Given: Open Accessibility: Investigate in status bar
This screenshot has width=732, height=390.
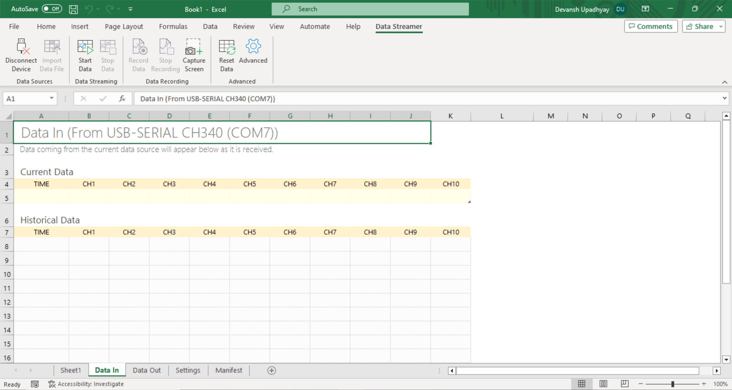Looking at the screenshot, I should tap(86, 384).
